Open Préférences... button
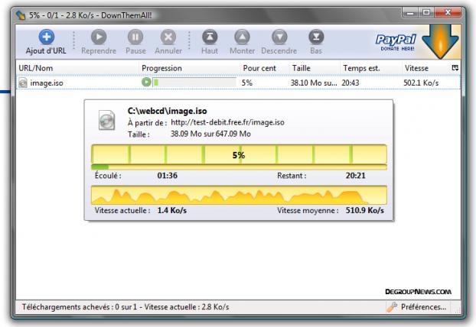The height and width of the screenshot is (327, 476). click(x=418, y=307)
